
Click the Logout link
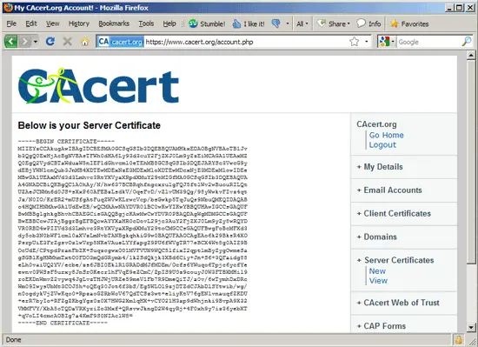(x=382, y=145)
